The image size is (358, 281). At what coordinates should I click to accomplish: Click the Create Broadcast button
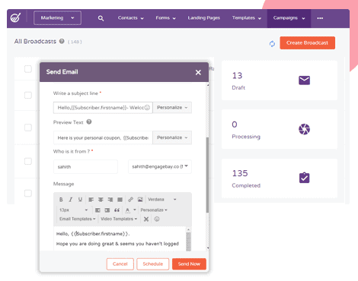tap(307, 43)
